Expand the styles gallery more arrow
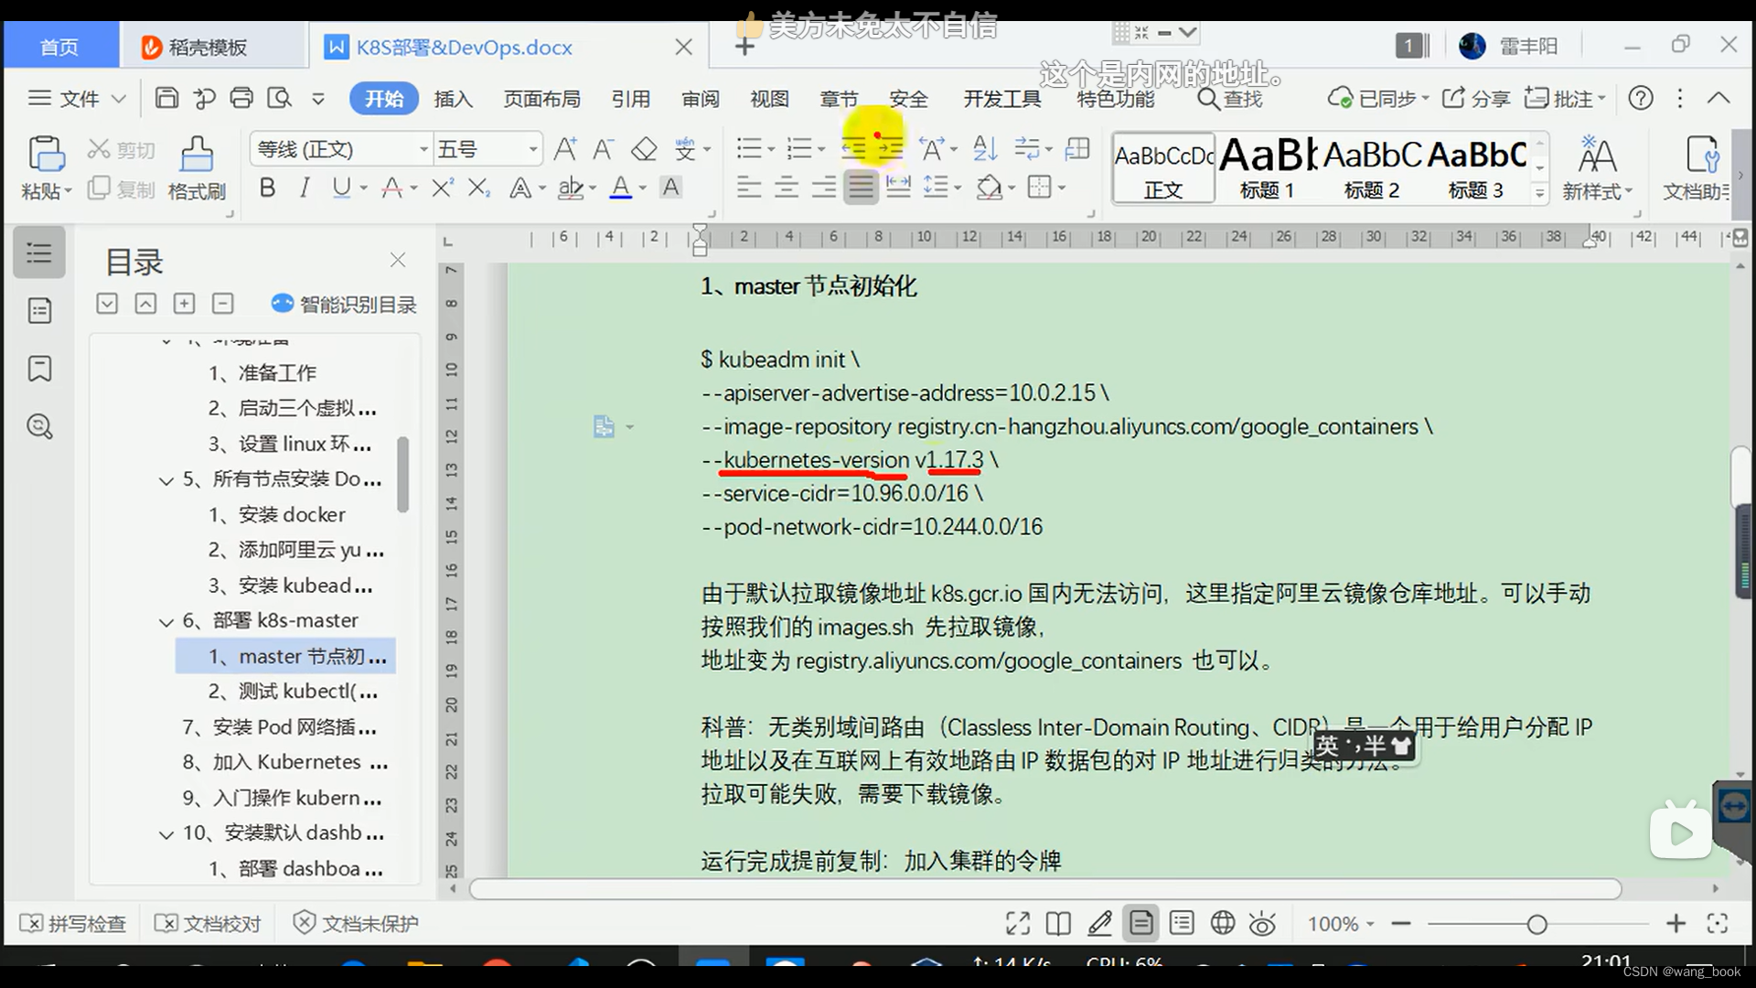 pos(1540,192)
